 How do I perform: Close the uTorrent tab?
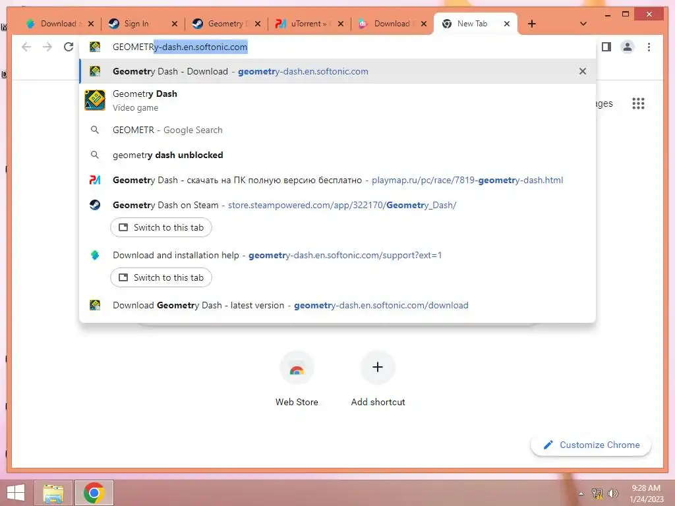[341, 24]
